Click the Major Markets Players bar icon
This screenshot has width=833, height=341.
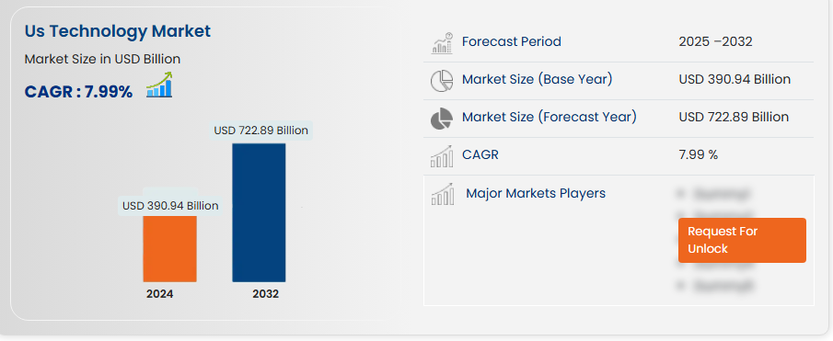coord(442,194)
